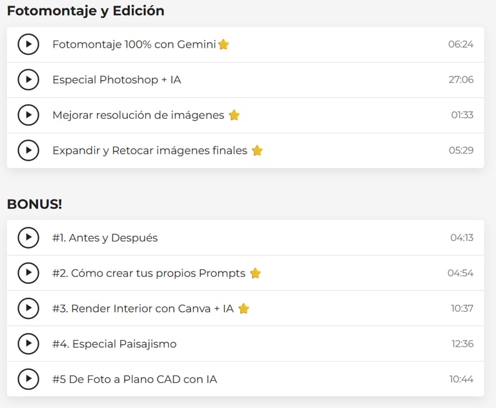Play the Fotomontaje 100% con Gemini lesson
The height and width of the screenshot is (408, 496).
coord(28,45)
